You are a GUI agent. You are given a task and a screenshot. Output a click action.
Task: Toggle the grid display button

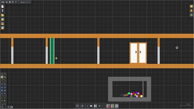tap(116, 106)
